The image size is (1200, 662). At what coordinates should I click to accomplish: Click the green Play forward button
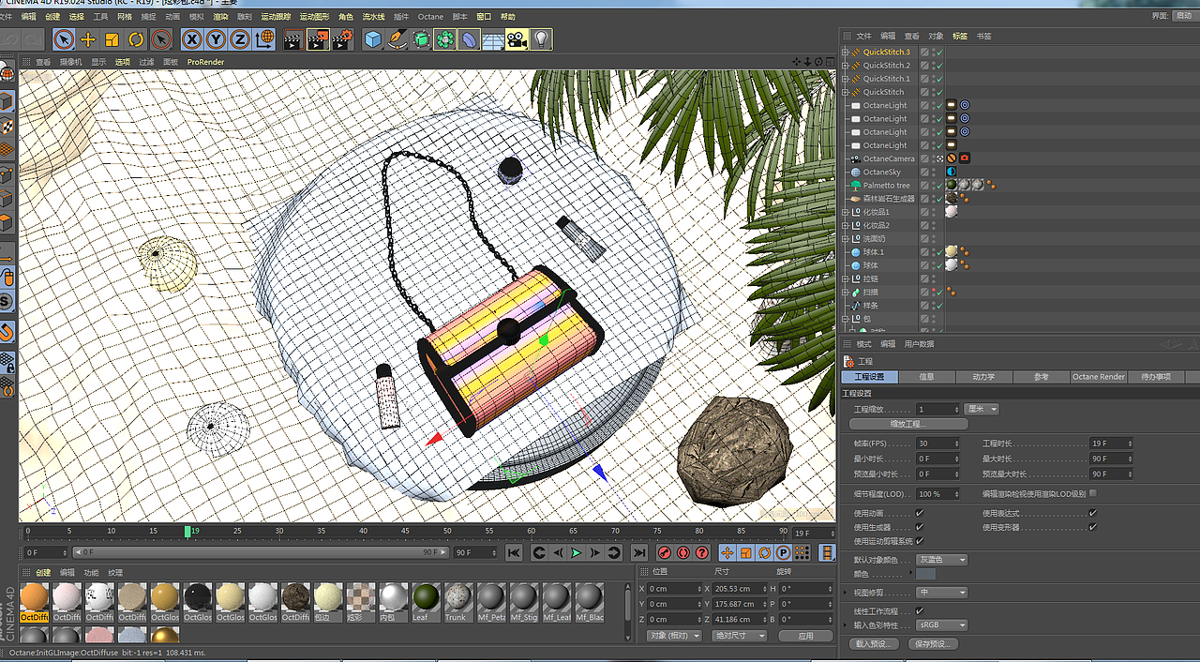coord(577,553)
